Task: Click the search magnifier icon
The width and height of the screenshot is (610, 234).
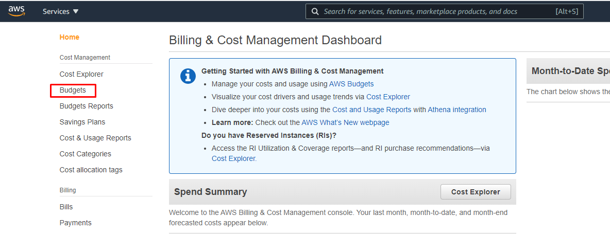Action: (315, 11)
